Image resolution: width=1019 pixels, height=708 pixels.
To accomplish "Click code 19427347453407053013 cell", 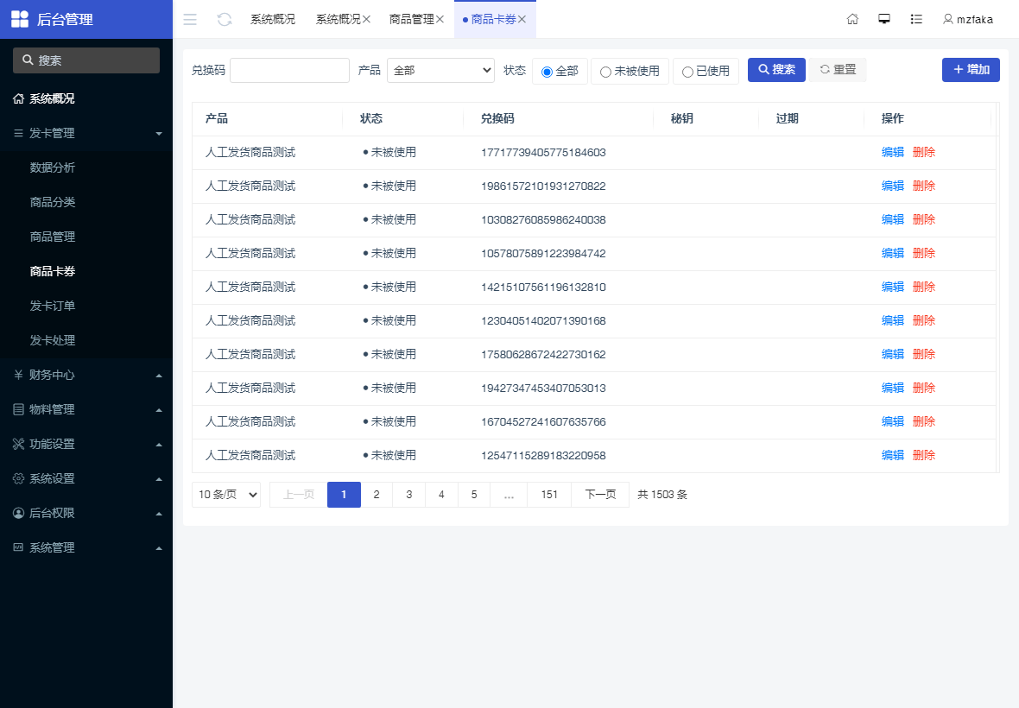I will 543,388.
